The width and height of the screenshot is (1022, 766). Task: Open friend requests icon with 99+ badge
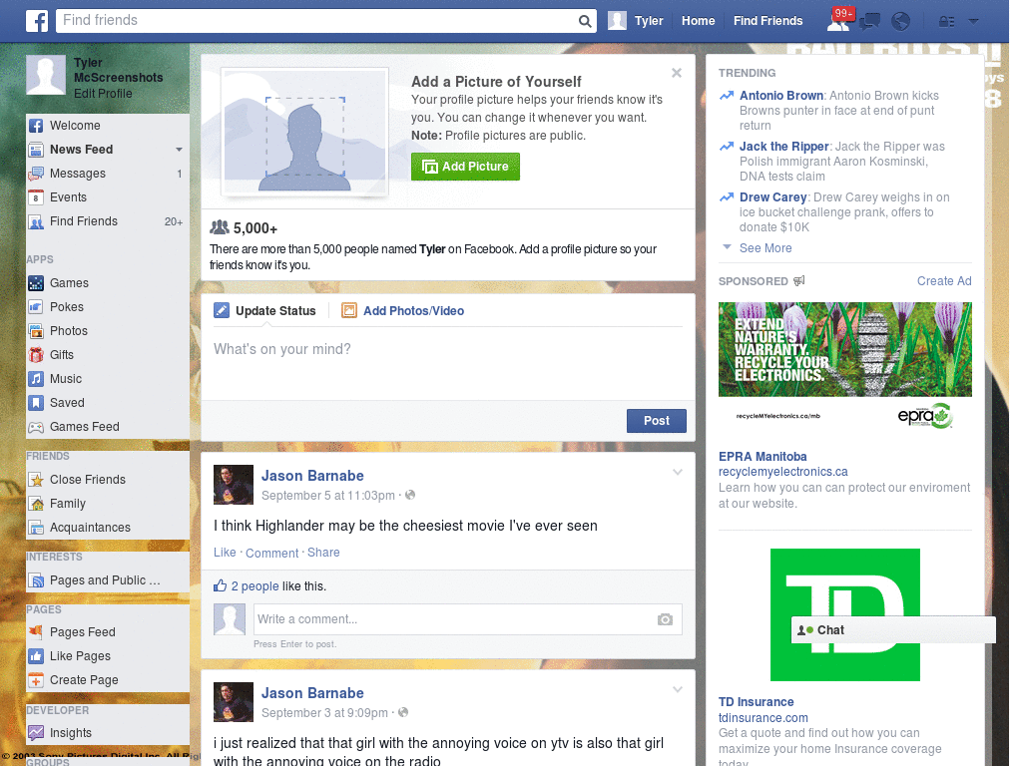click(839, 20)
